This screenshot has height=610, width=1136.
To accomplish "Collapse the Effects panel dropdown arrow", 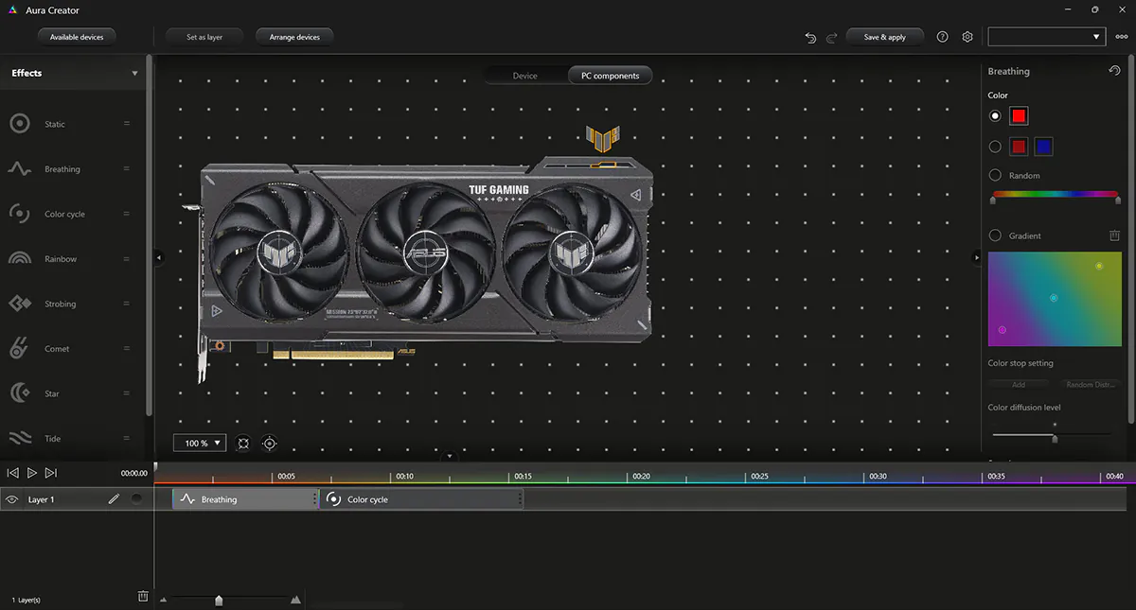I will [134, 73].
